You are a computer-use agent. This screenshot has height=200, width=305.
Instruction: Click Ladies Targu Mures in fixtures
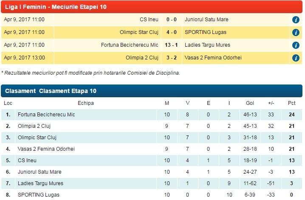coord(207,45)
